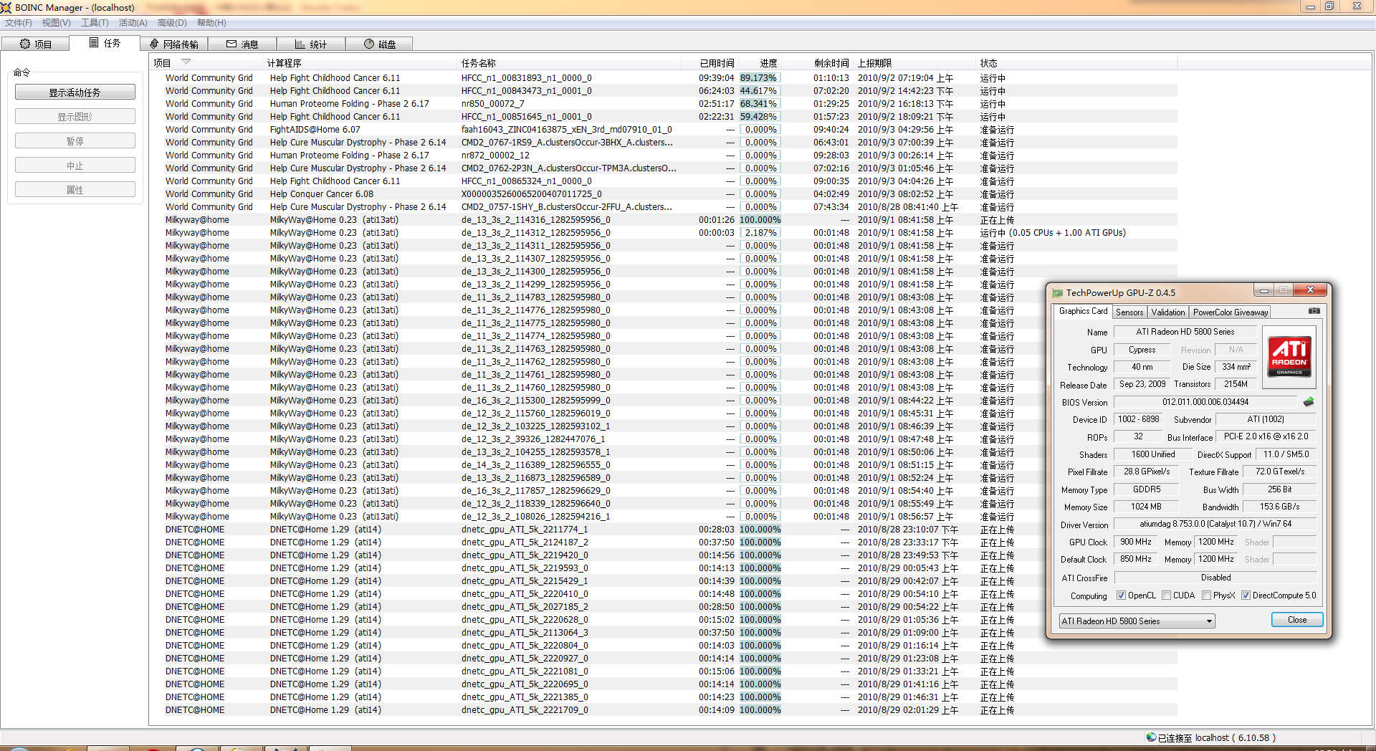Viewport: 1376px width, 751px height.
Task: Click the 59.428% progress bar
Action: [x=760, y=117]
